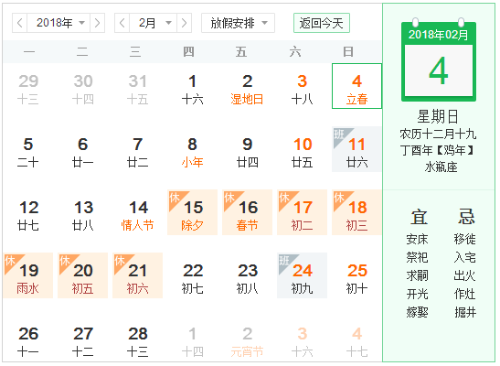Select February 9 廿四
Screen dimensions: 500x366
coord(247,149)
